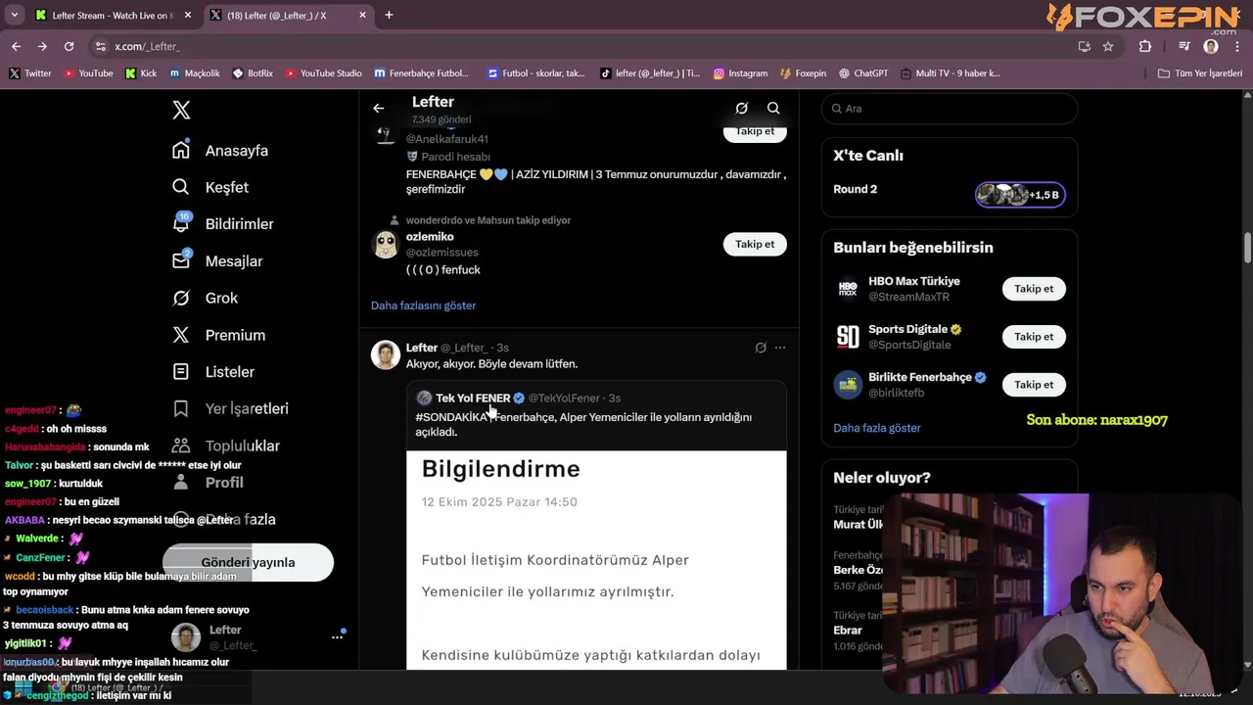Open Lefter avatar on the post
Image resolution: width=1253 pixels, height=705 pixels.
point(386,354)
